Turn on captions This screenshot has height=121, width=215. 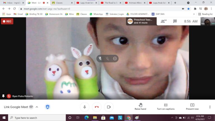click(165, 106)
